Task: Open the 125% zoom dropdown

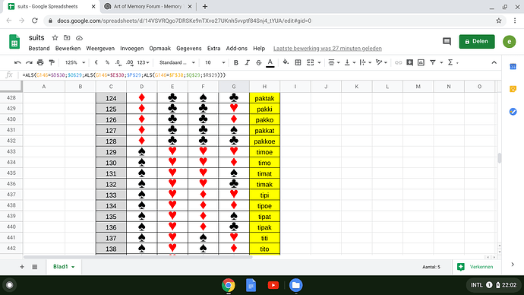Action: click(75, 62)
